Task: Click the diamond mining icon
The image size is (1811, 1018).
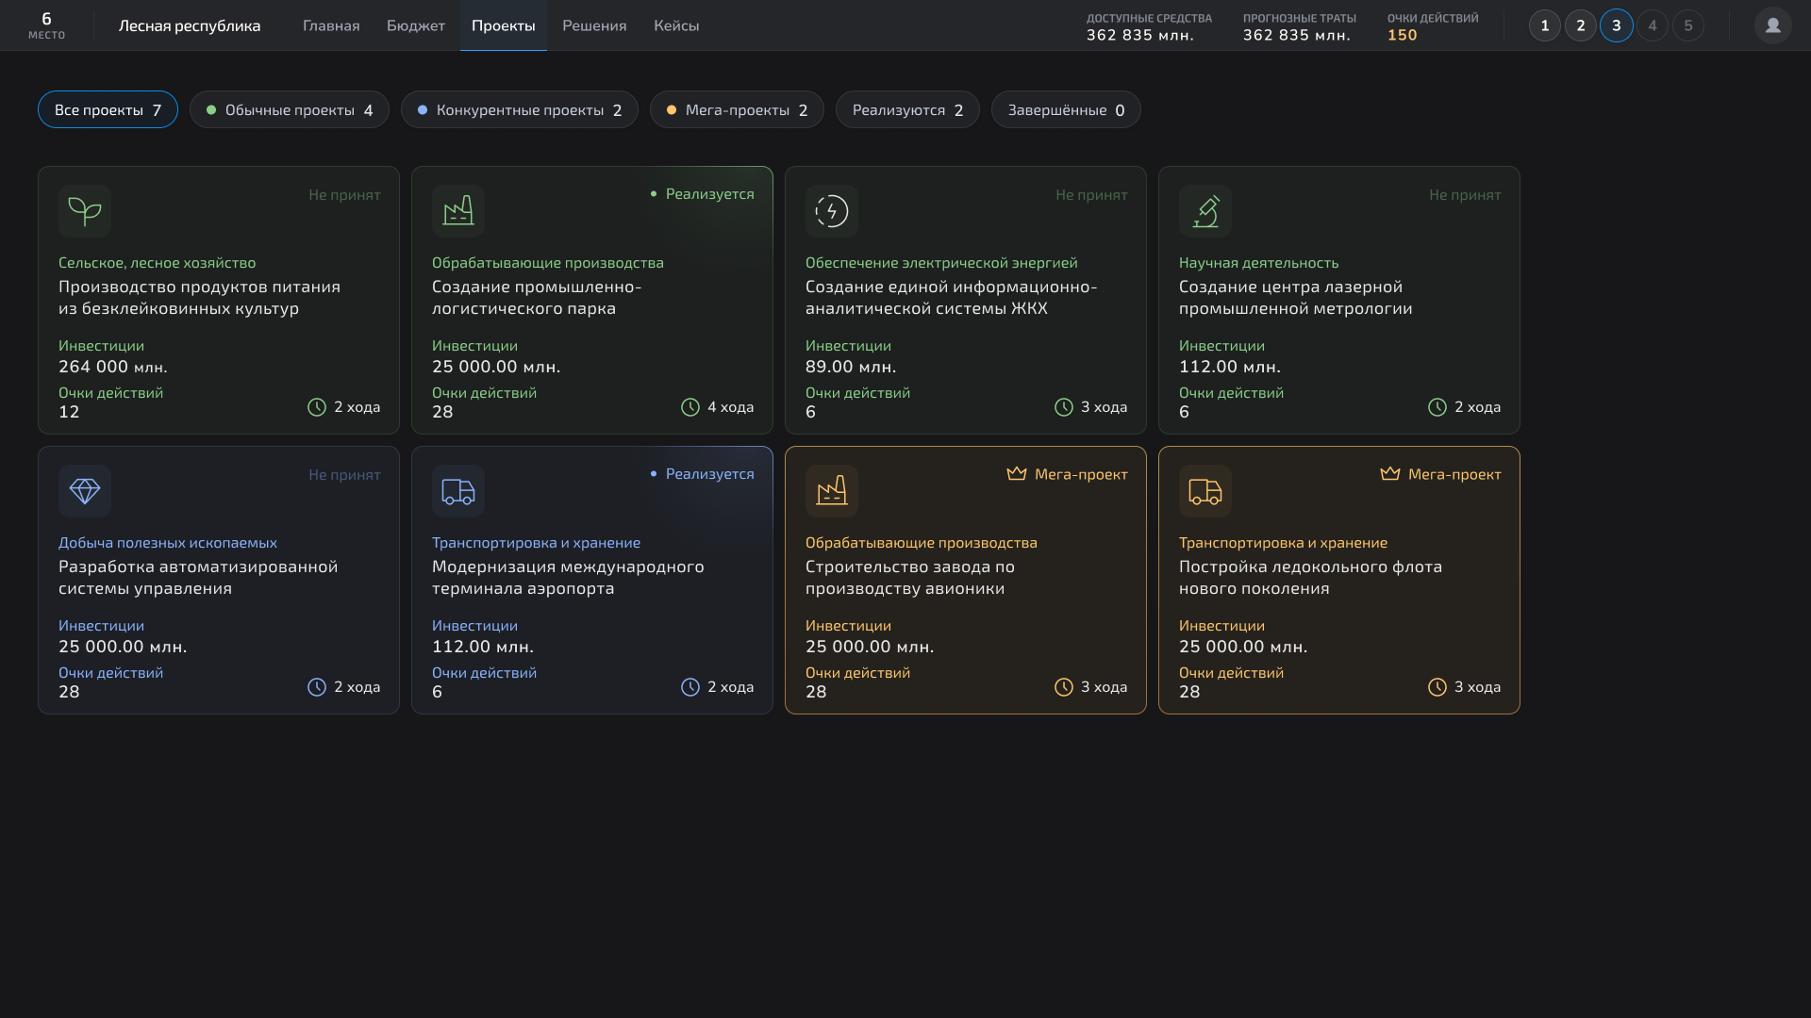Action: pos(85,491)
